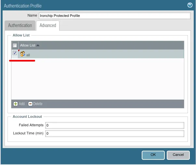Uncheck the checkbox for the all entry
The width and height of the screenshot is (196, 165).
(15, 53)
